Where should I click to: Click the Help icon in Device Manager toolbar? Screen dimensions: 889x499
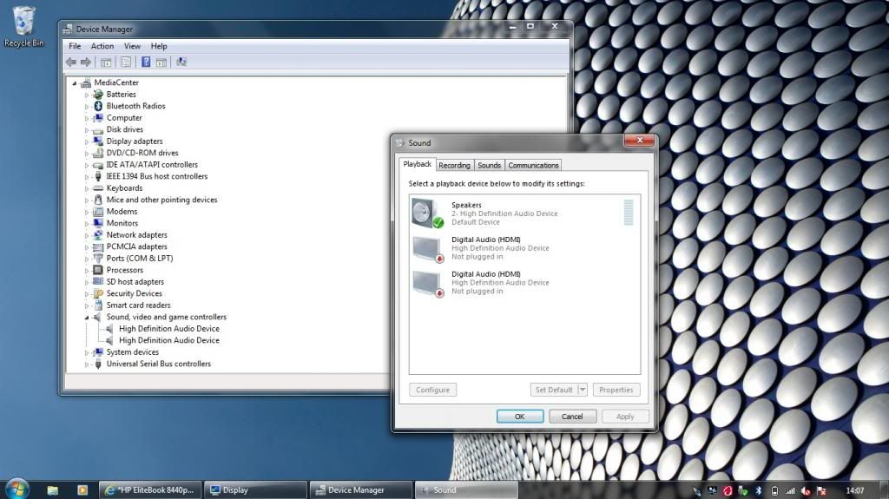[x=146, y=62]
